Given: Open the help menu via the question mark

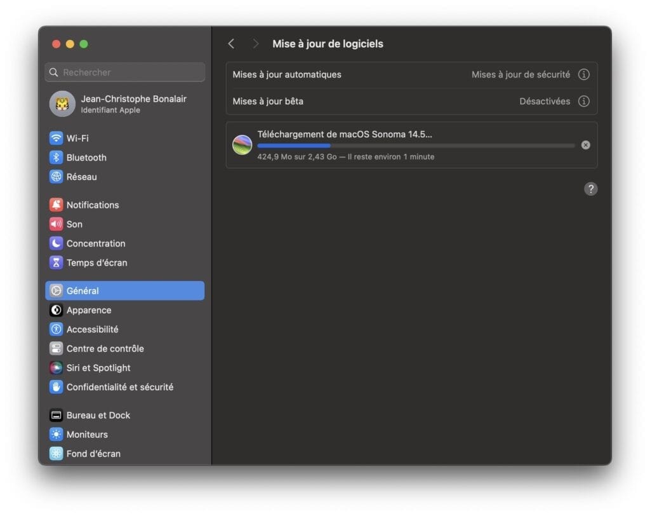Looking at the screenshot, I should click(591, 189).
